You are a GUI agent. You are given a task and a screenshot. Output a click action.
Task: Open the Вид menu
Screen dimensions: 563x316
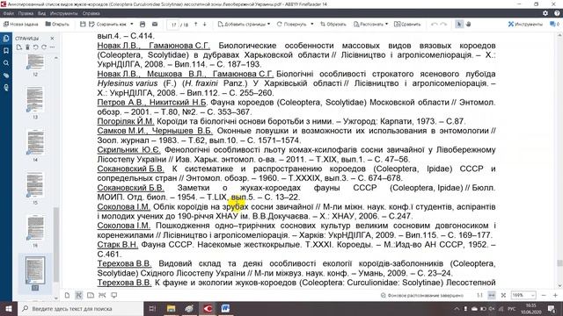click(41, 13)
